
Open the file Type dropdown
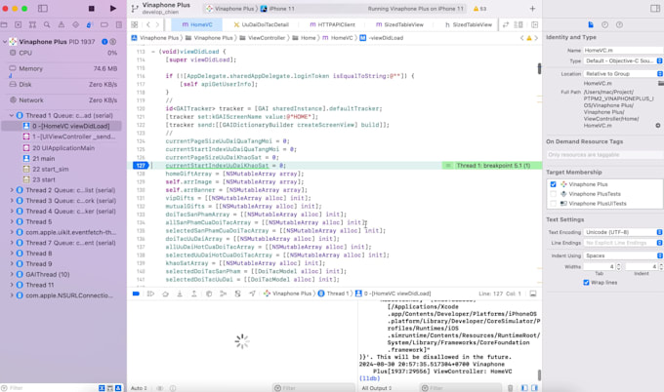[x=623, y=60]
